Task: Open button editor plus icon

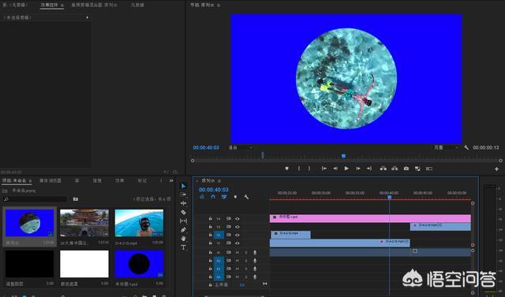Action: pos(496,169)
